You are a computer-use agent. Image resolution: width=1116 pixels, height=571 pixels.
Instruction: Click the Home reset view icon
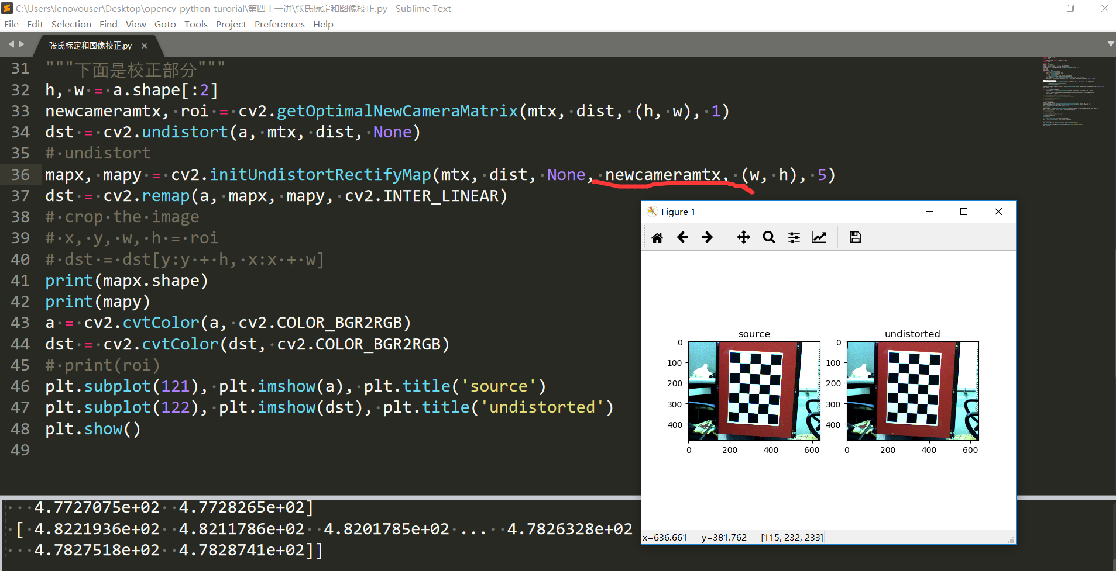point(657,237)
